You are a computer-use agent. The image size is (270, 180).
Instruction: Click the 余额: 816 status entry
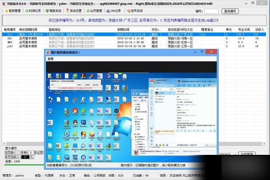116,175
